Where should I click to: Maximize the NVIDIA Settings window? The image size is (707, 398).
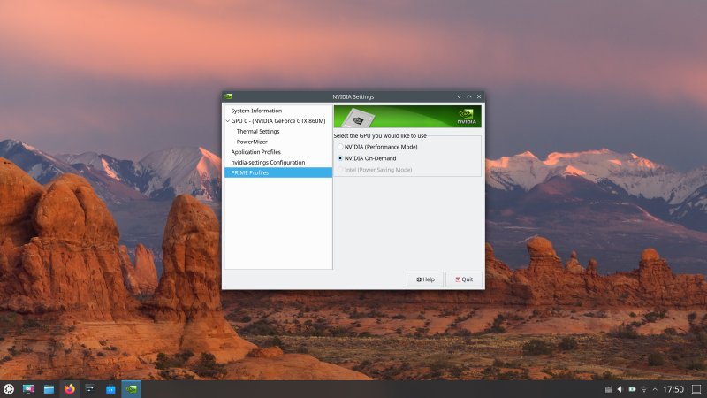point(469,96)
